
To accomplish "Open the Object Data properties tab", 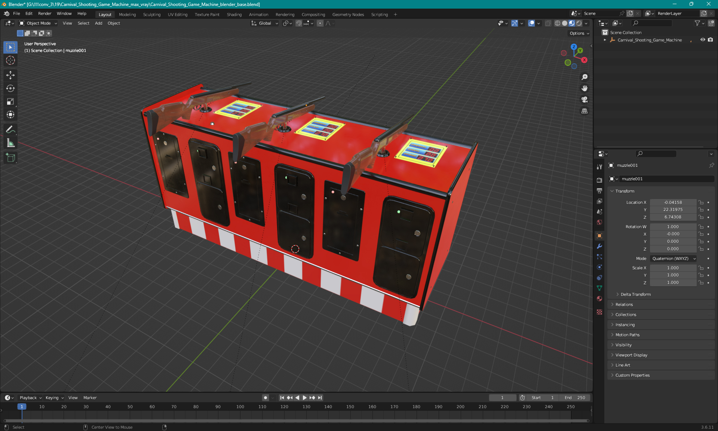I will [x=599, y=288].
